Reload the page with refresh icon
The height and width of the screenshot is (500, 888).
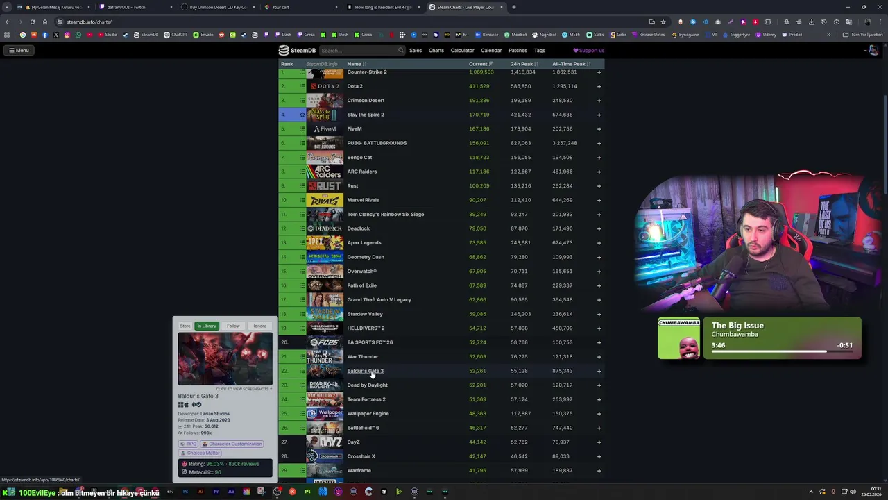[32, 22]
